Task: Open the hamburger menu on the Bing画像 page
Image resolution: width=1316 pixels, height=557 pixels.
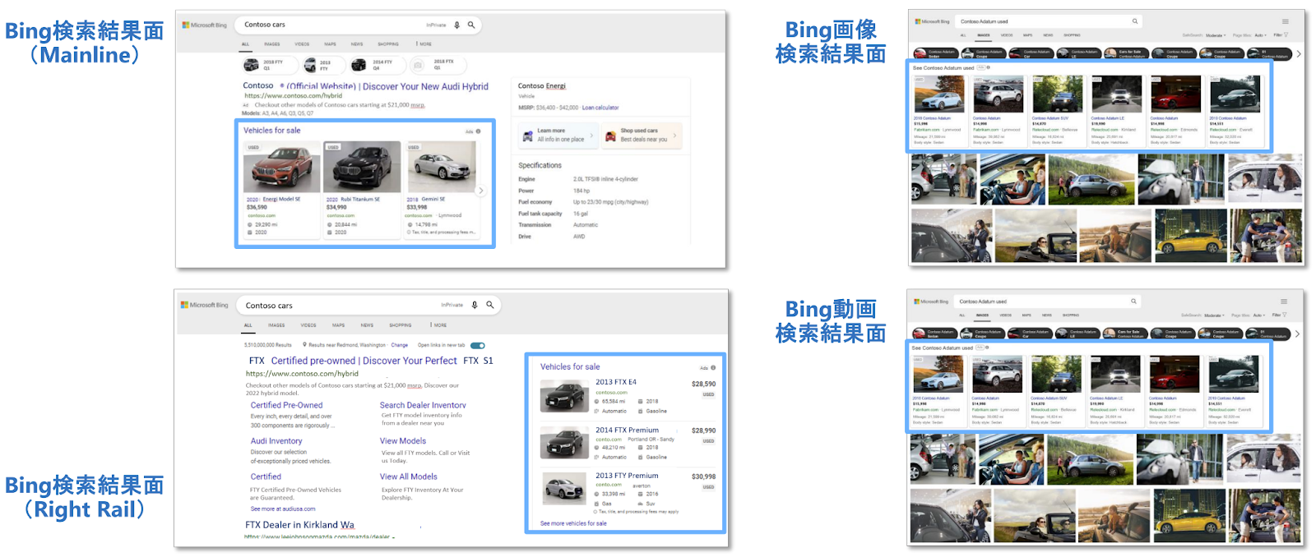Action: pos(1285,21)
